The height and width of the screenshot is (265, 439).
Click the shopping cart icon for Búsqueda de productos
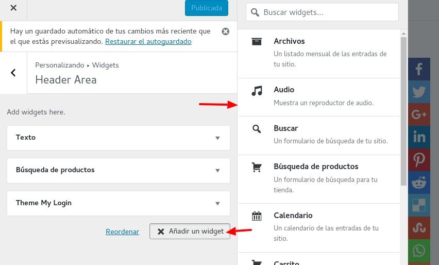(257, 167)
